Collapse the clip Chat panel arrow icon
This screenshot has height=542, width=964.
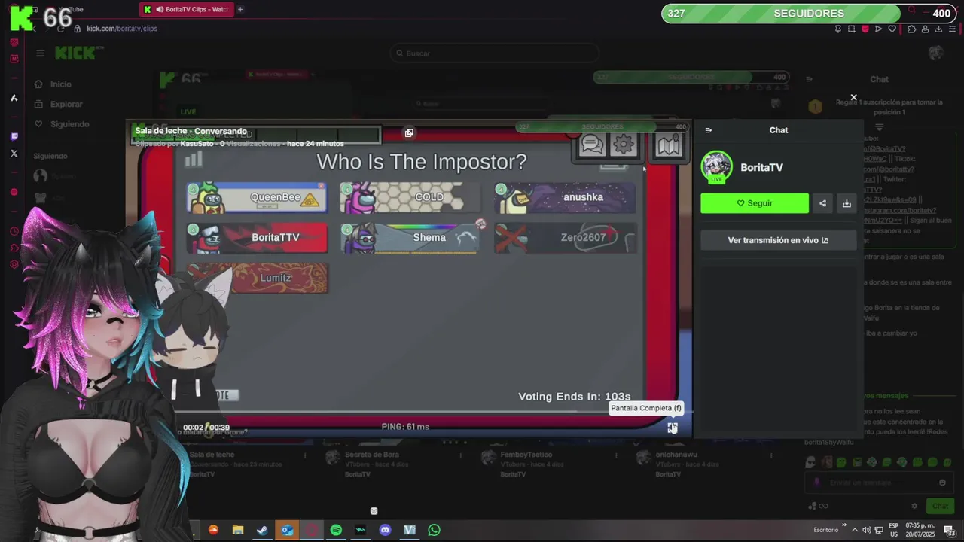709,130
